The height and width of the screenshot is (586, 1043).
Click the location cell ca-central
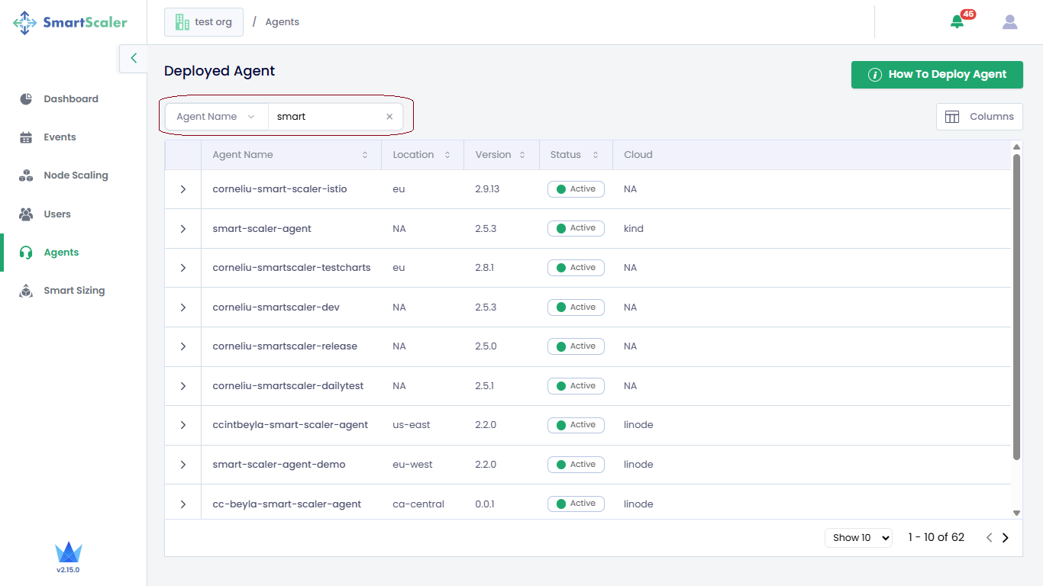coord(418,504)
